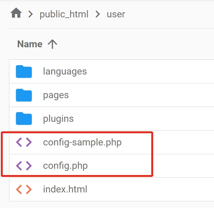214x208 pixels.
Task: Click the config.php purple code icon
Action: (24, 166)
